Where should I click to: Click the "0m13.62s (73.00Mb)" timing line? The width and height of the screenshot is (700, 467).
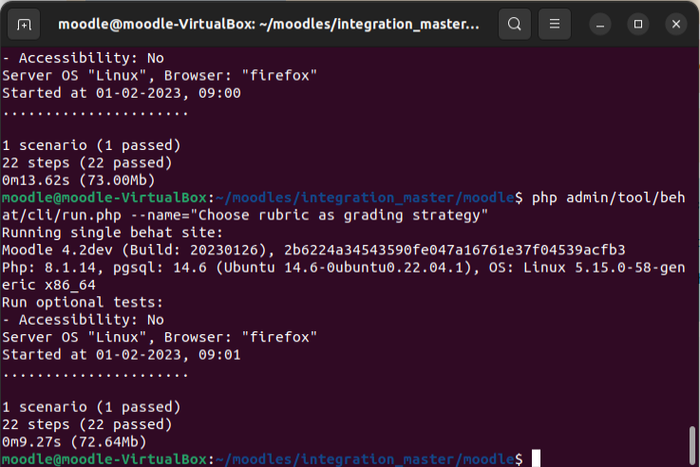click(x=79, y=180)
